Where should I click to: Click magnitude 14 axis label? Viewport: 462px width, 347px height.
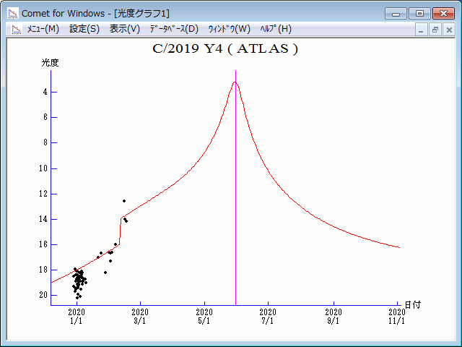[x=43, y=219]
